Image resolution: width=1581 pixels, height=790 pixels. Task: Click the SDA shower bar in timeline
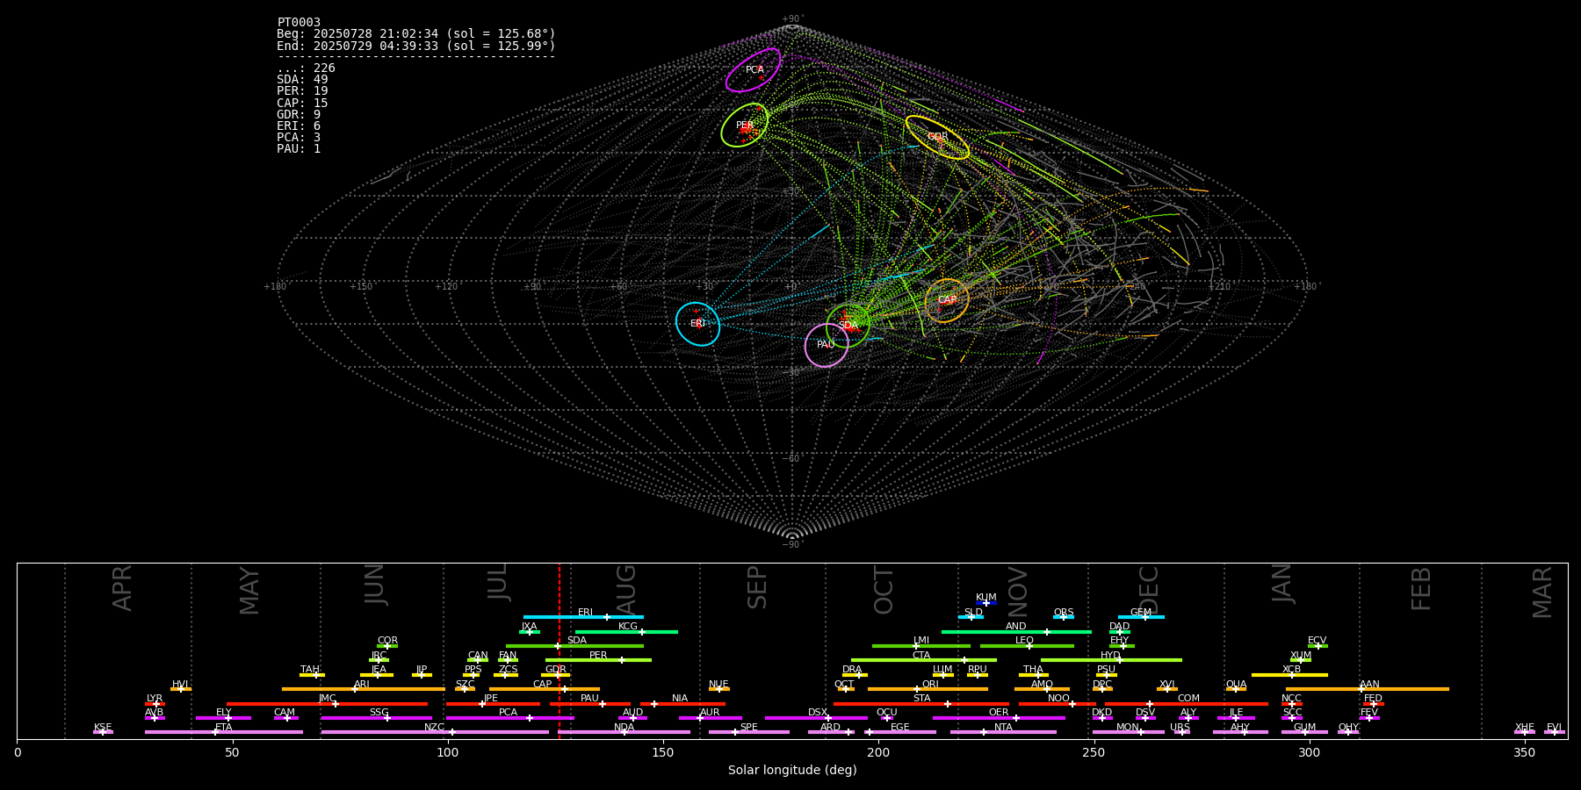coord(574,646)
